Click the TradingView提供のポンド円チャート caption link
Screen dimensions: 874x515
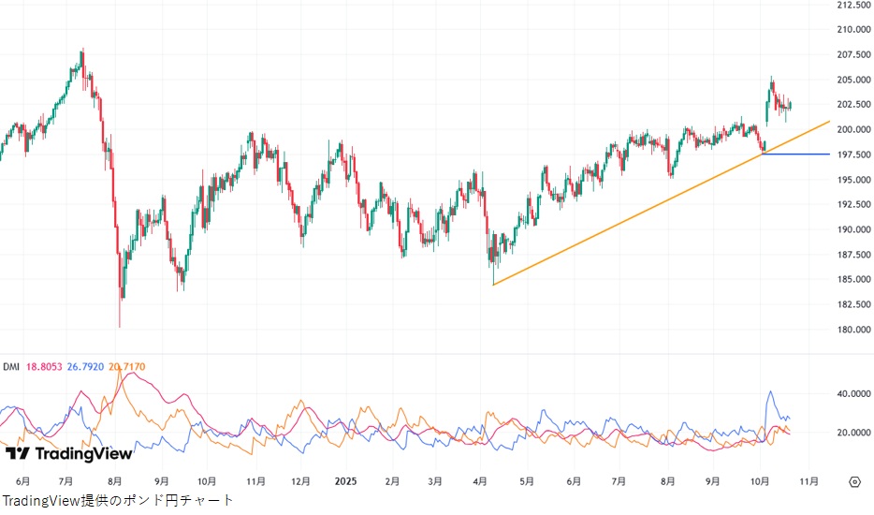[117, 501]
